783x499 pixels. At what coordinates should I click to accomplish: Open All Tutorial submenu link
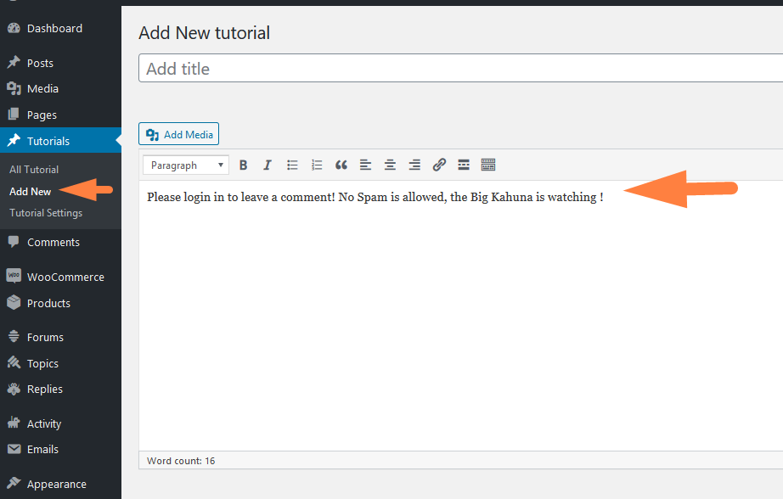coord(34,170)
